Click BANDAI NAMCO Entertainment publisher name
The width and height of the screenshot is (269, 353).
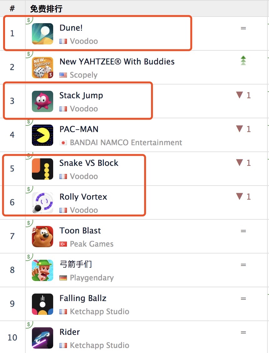click(x=126, y=142)
